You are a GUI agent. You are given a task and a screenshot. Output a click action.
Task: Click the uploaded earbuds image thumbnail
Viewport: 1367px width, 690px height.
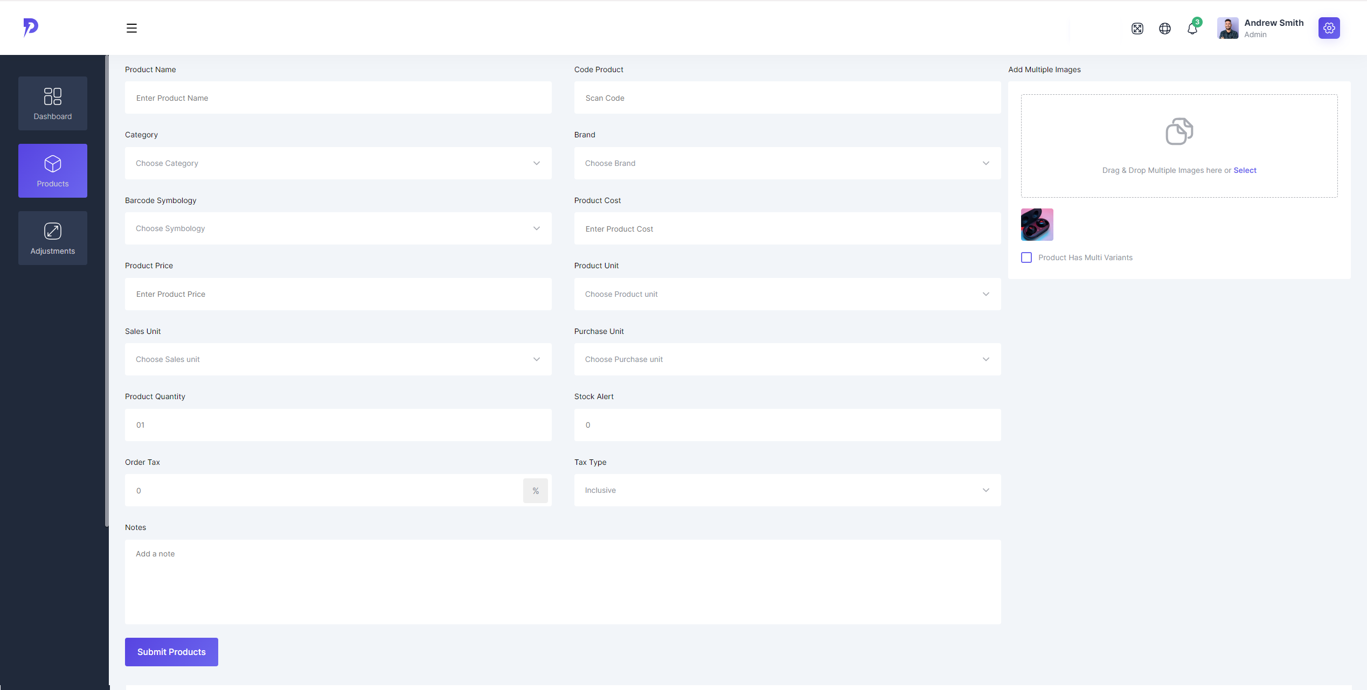pos(1037,225)
